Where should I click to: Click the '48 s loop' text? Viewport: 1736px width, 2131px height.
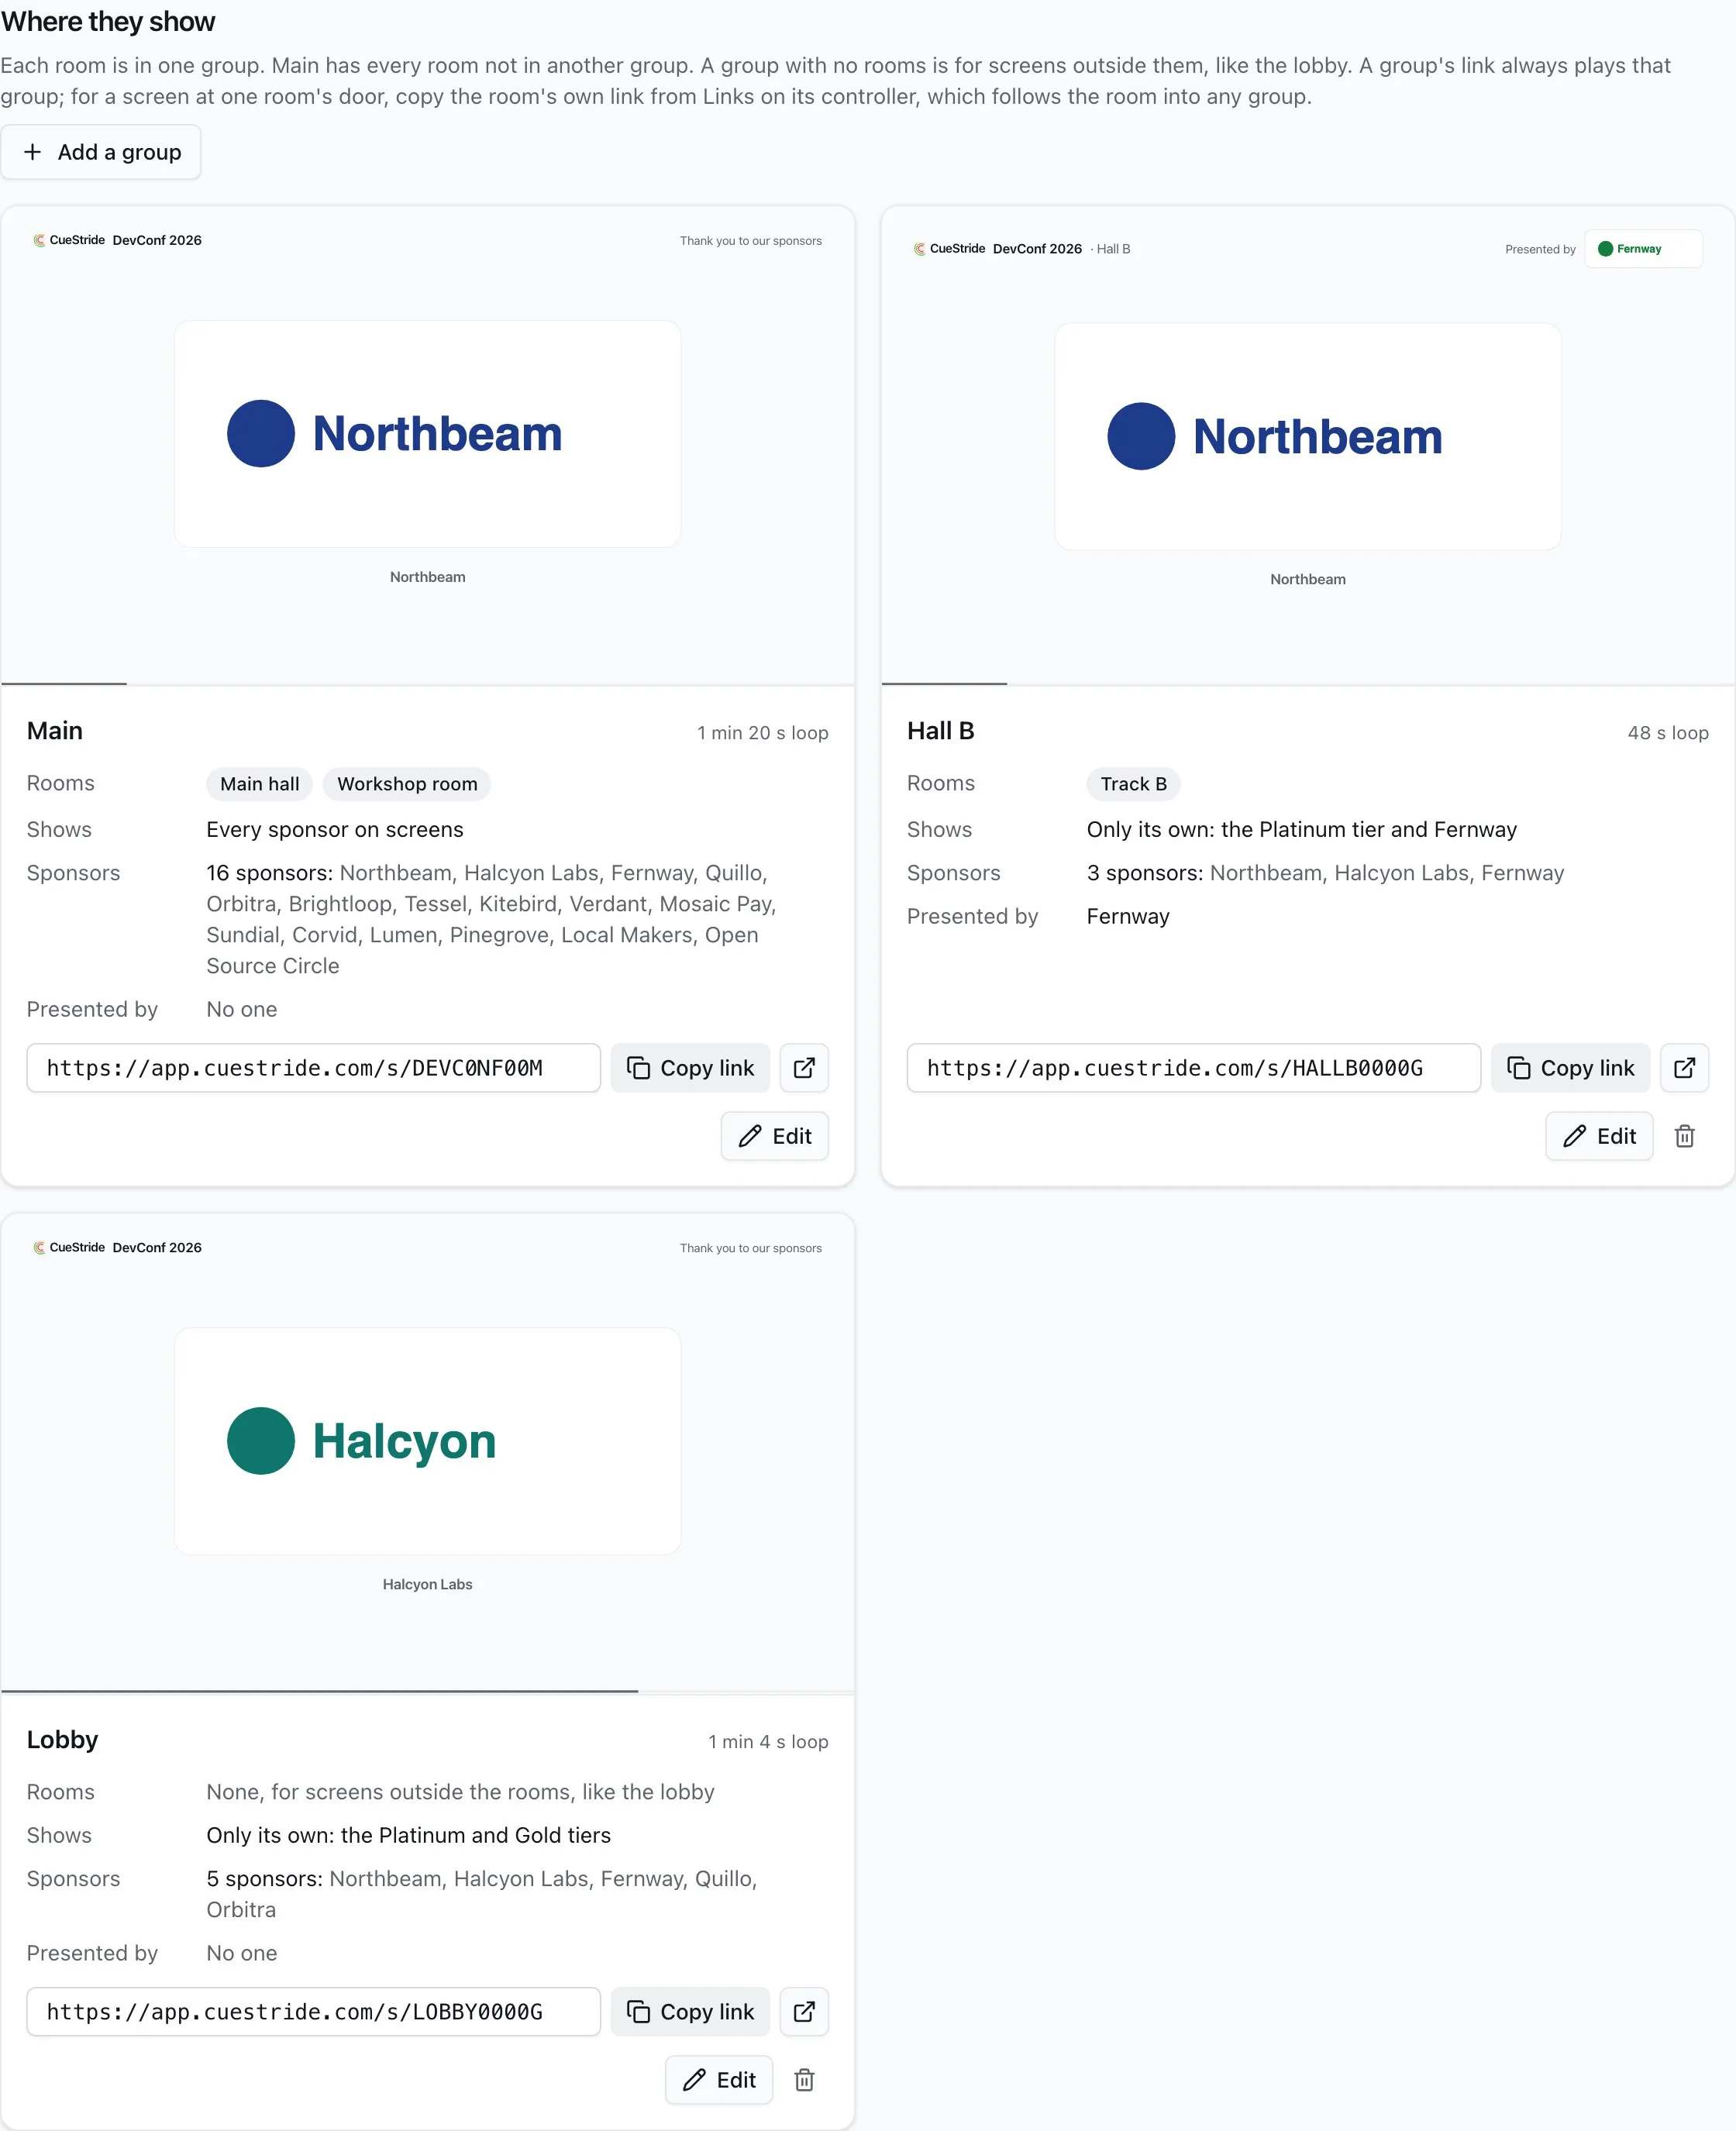pos(1667,733)
